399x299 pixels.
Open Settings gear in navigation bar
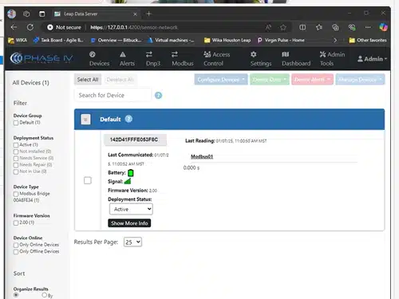click(254, 54)
